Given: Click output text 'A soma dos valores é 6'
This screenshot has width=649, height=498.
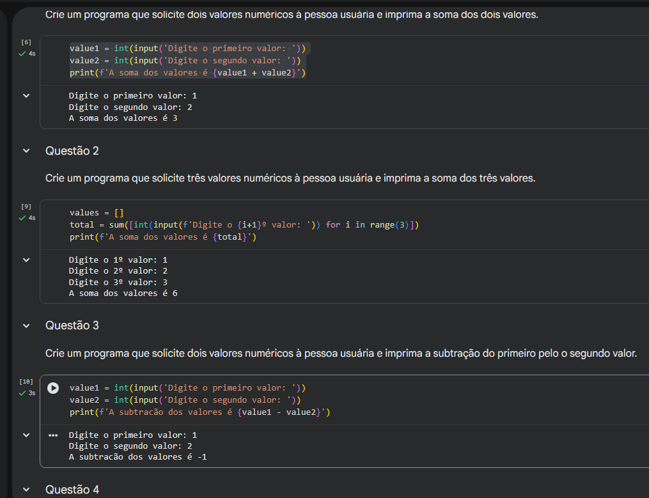Looking at the screenshot, I should tap(123, 293).
